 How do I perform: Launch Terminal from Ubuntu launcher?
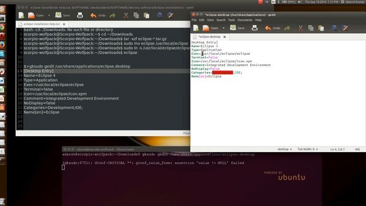[2, 18]
